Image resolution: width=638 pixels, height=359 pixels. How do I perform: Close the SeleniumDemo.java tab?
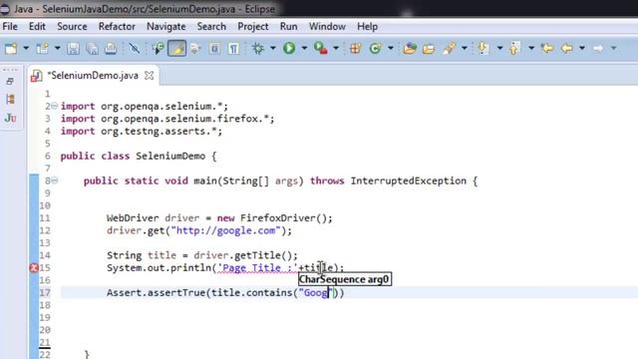(x=150, y=76)
